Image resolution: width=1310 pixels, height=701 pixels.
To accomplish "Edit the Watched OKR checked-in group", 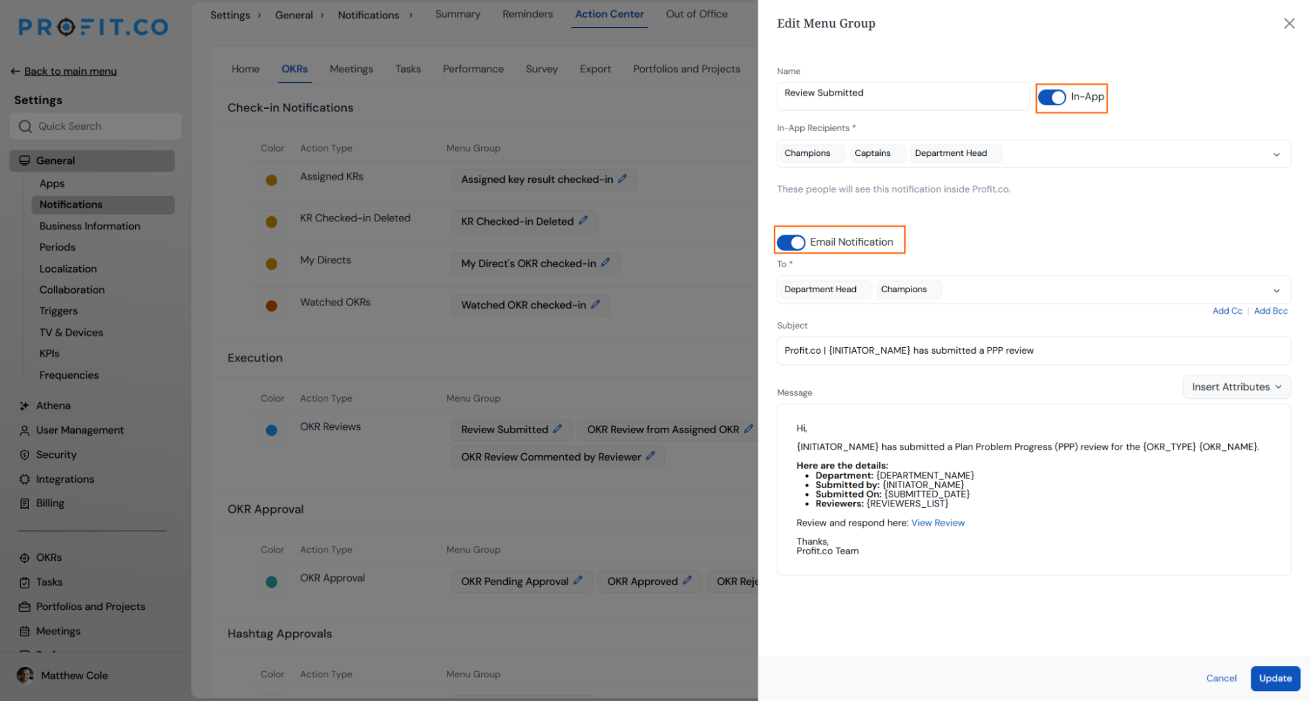I will [595, 305].
